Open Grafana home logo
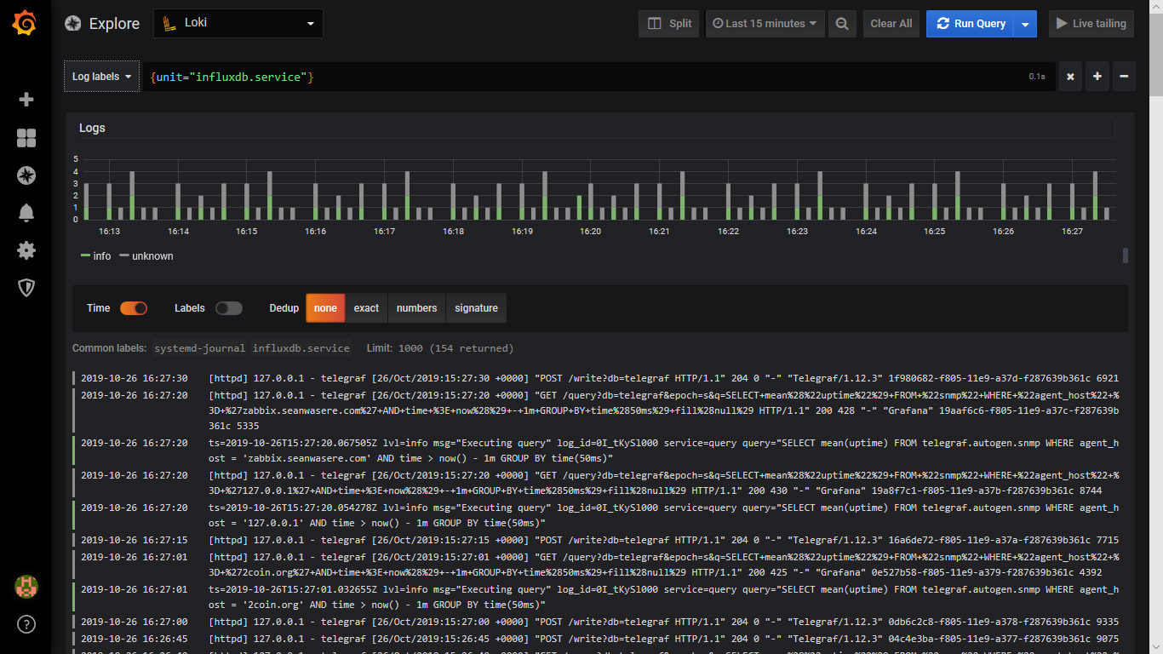 click(25, 24)
